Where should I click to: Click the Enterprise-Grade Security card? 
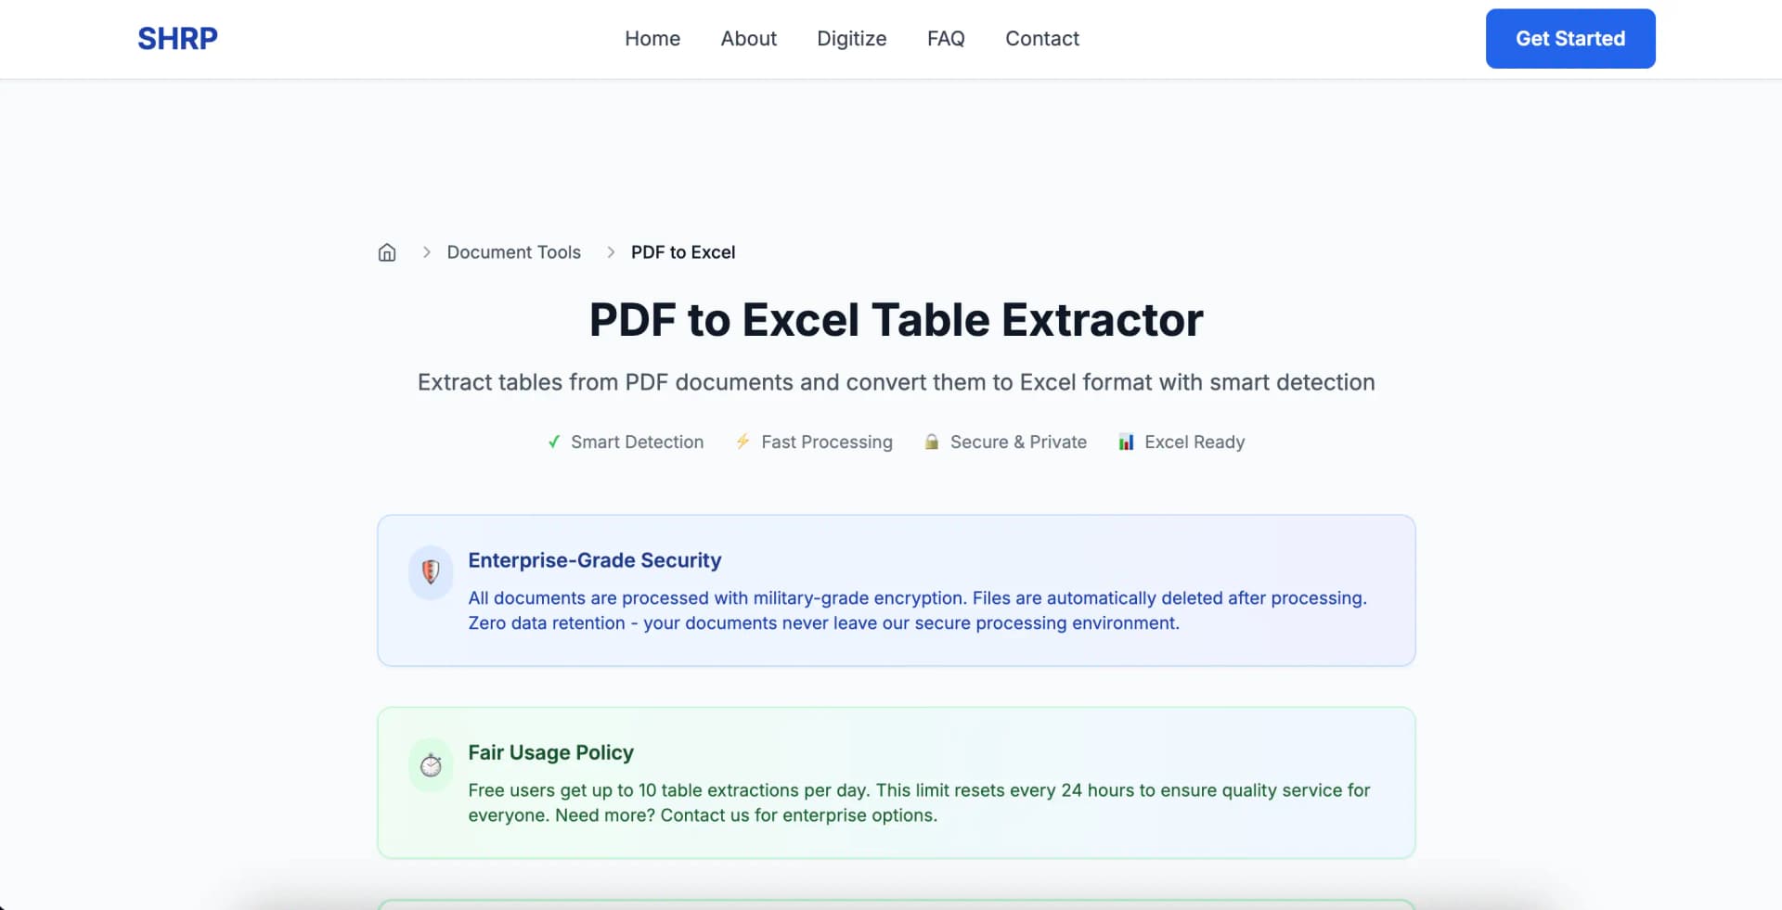[x=896, y=591]
